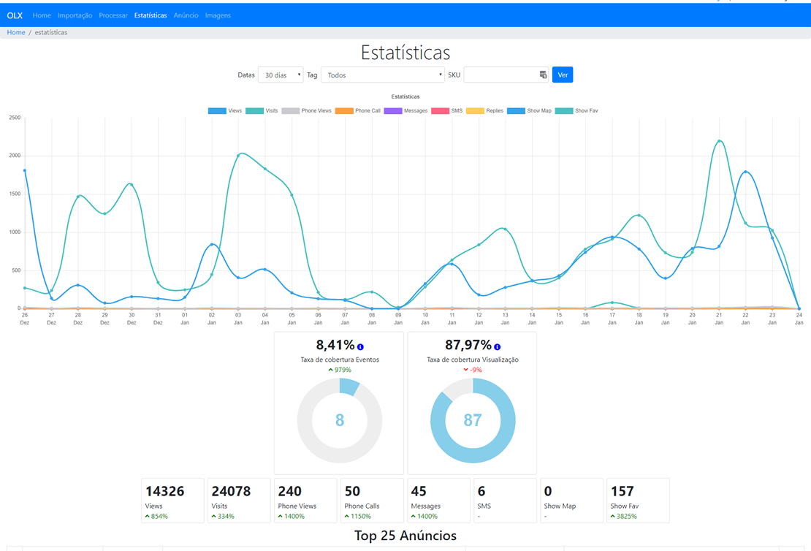Screen dimensions: 811x551
Task: Click the 45 Messages stat card
Action: [438, 501]
